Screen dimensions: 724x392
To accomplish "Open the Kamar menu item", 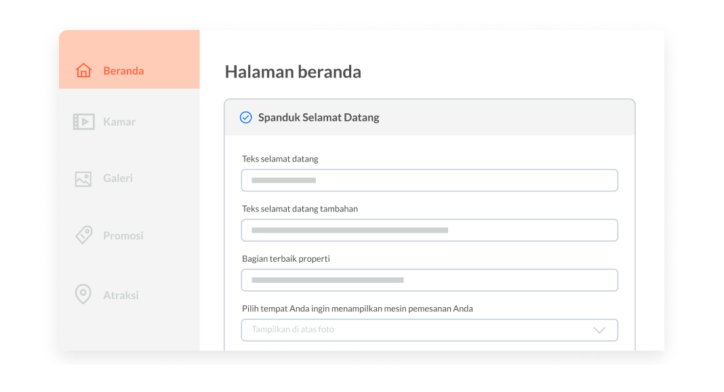I will click(119, 122).
